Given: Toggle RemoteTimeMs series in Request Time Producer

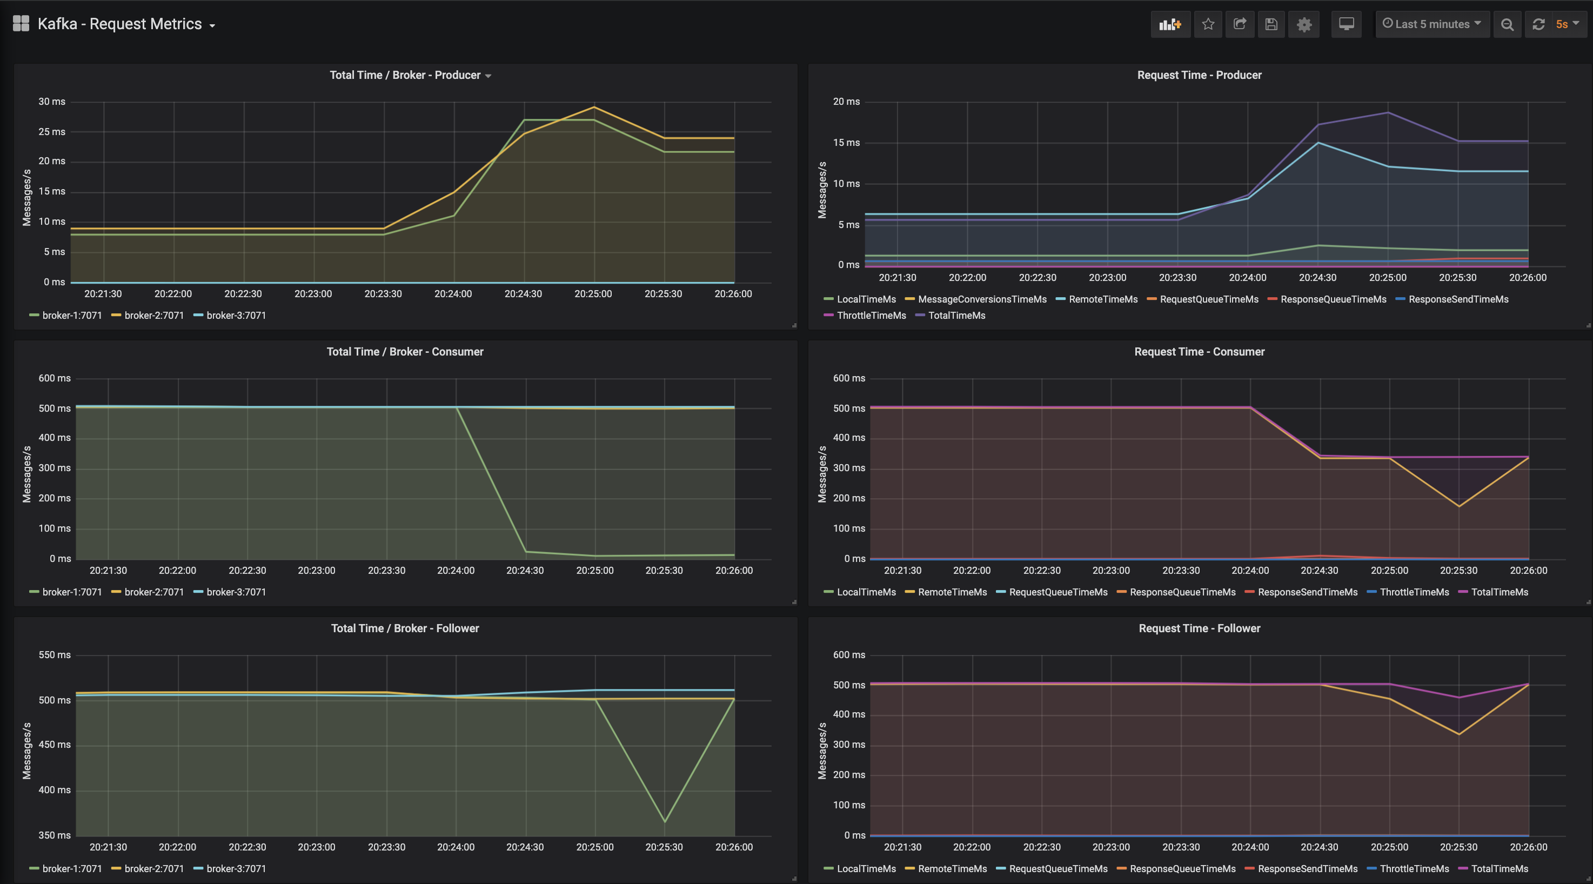Looking at the screenshot, I should coord(1103,299).
